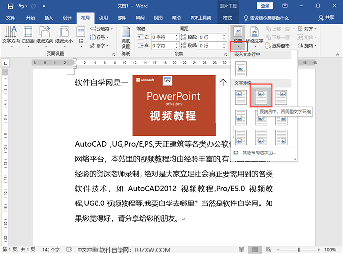This screenshot has height=254, width=343.
Task: Switch to read mode view icon
Action: 242,250
